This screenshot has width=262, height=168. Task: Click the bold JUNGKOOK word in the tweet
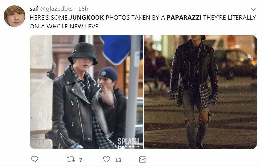[x=87, y=18]
